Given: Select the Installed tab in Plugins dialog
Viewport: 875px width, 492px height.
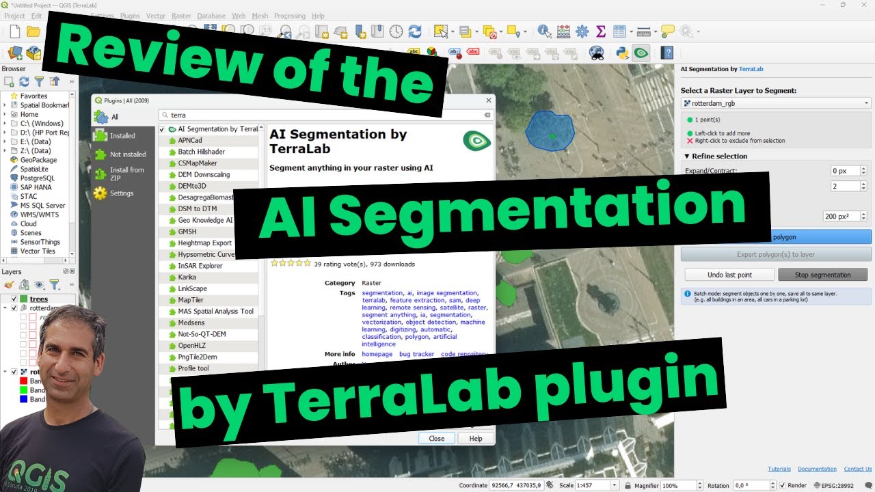Looking at the screenshot, I should click(x=122, y=135).
